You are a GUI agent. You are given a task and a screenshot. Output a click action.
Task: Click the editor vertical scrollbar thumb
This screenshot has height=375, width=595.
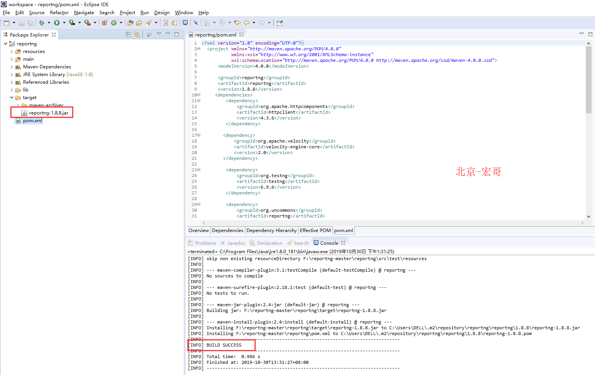tap(588, 80)
